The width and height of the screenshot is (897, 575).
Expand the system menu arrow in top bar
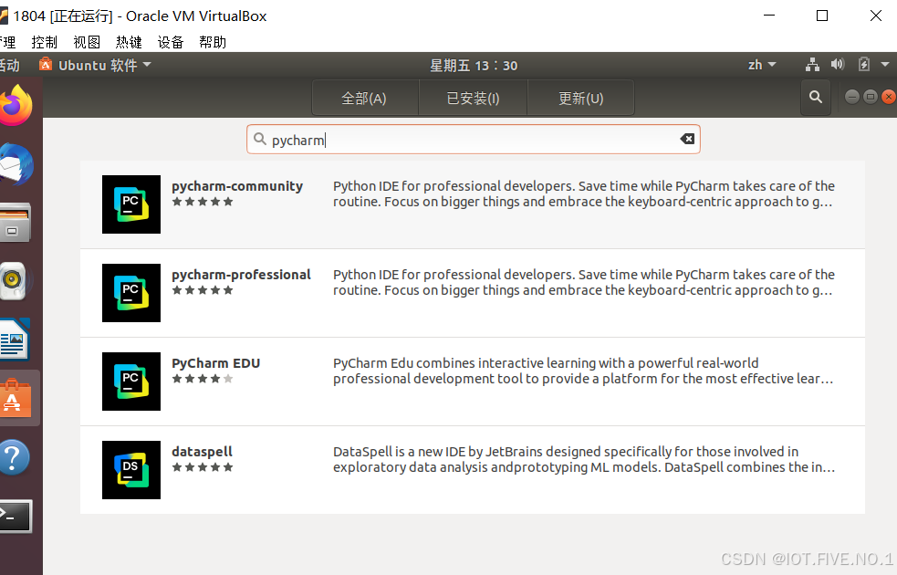[x=885, y=65]
